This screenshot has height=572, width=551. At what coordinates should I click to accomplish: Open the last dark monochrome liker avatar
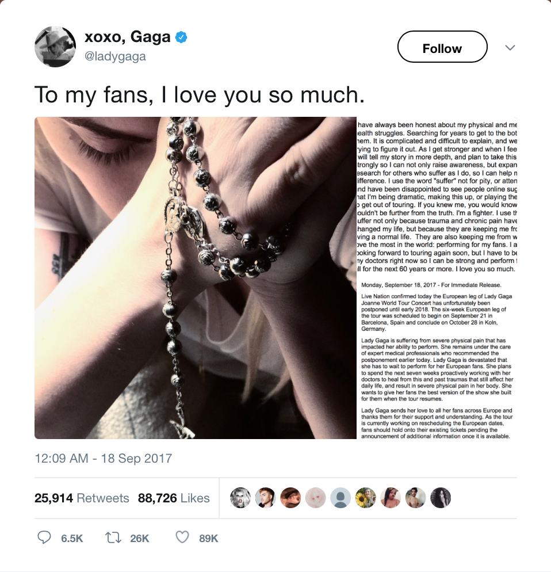coord(441,498)
